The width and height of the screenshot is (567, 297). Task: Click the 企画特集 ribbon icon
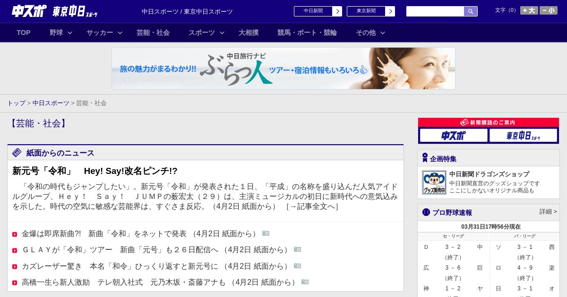pyautogui.click(x=425, y=158)
